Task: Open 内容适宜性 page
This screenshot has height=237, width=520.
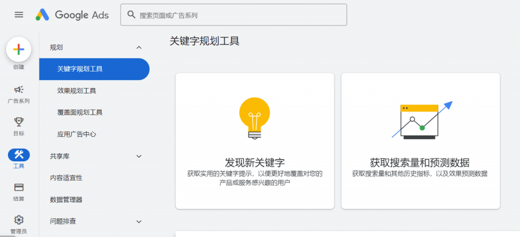Action: point(66,178)
